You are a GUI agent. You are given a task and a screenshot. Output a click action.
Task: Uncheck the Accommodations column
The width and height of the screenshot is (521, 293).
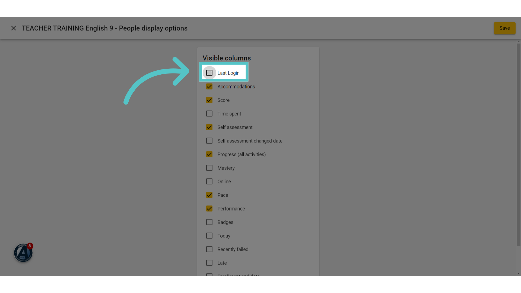209,87
